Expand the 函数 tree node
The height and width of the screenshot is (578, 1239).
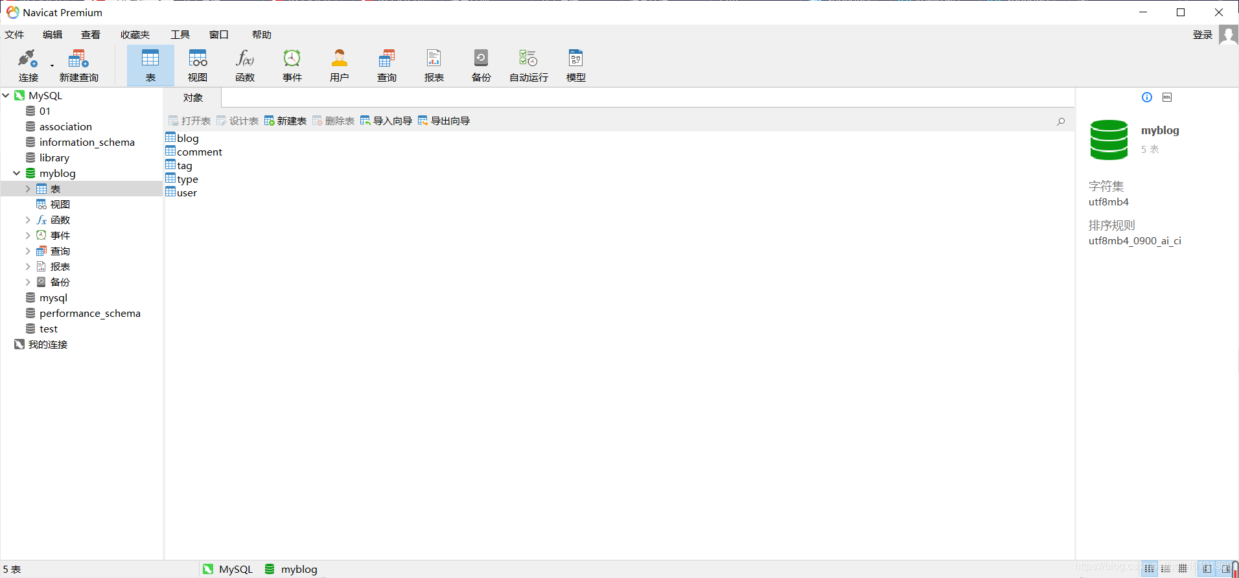click(x=28, y=220)
